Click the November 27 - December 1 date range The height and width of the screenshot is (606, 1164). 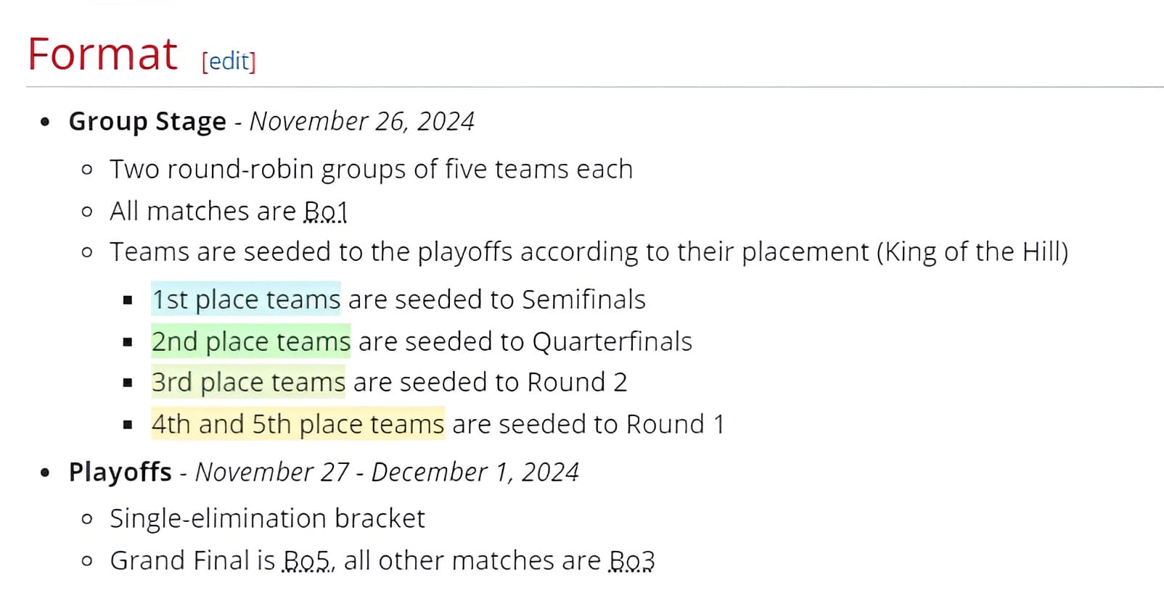click(387, 473)
